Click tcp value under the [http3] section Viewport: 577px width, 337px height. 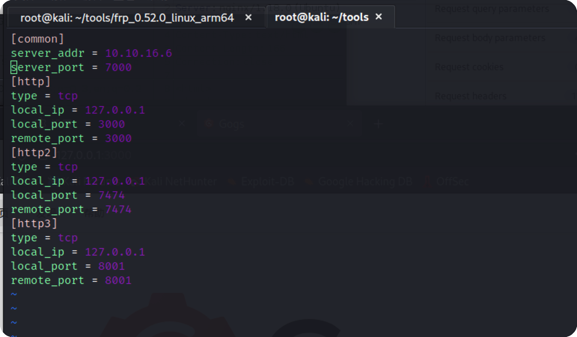[68, 238]
